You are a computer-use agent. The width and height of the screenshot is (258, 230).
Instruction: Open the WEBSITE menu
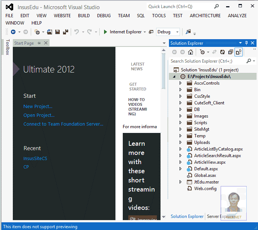[62, 16]
